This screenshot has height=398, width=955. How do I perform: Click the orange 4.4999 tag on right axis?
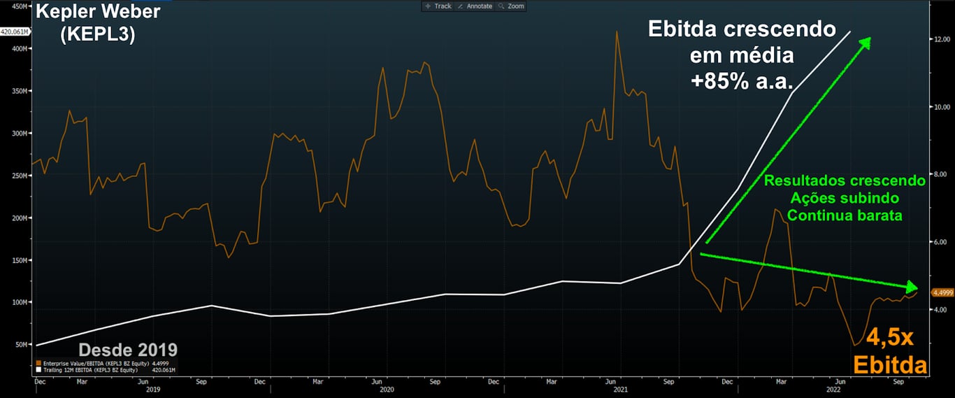point(943,292)
